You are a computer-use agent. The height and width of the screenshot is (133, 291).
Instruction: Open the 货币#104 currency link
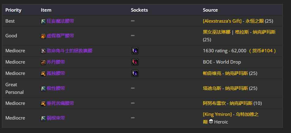tap(263, 51)
